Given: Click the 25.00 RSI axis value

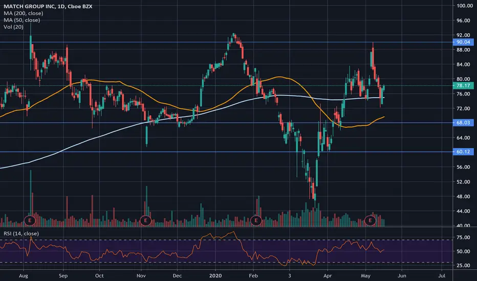Looking at the screenshot, I should 463,266.
